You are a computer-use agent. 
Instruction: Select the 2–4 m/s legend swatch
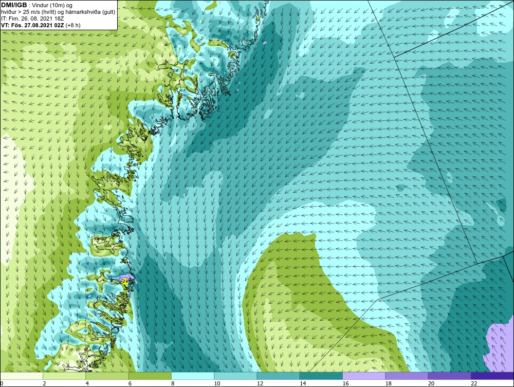[64, 376]
